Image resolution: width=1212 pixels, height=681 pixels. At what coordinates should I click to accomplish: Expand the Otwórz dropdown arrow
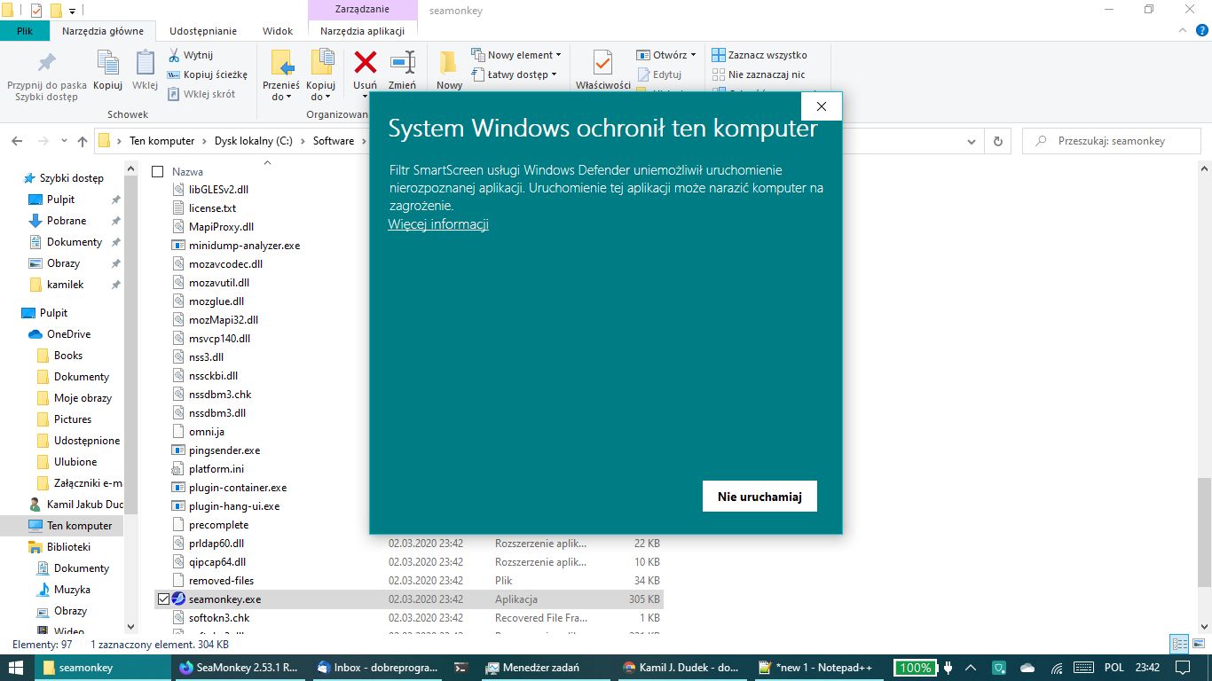tap(693, 55)
